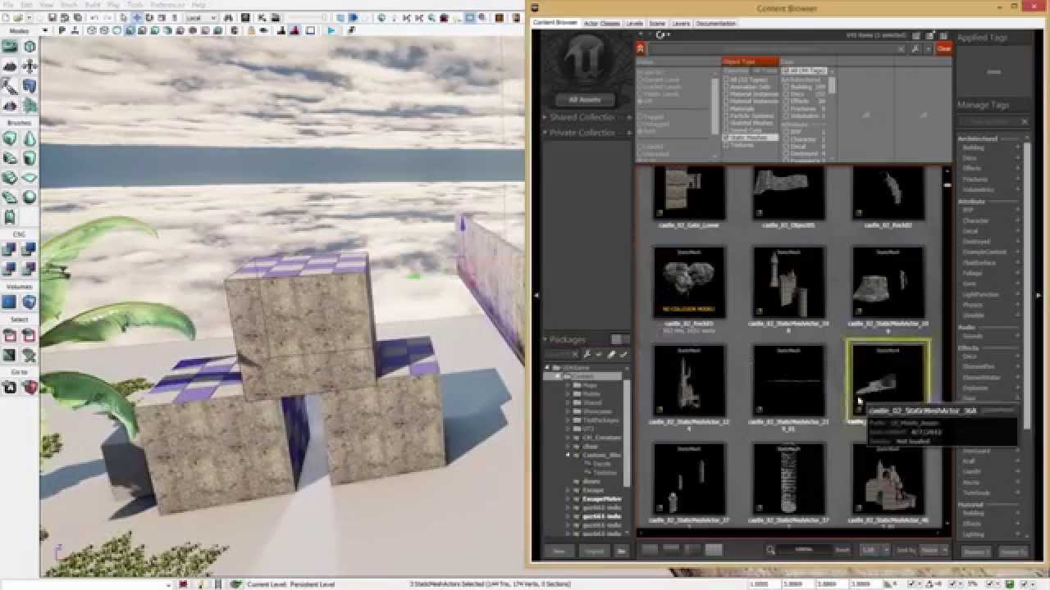Check the Particle Systems object type
The height and width of the screenshot is (590, 1050).
click(x=726, y=116)
